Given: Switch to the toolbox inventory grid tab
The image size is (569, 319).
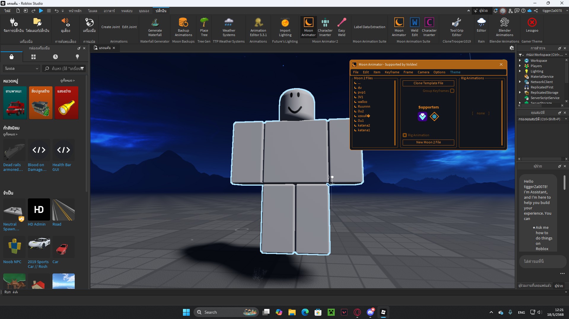Looking at the screenshot, I should coord(34,56).
